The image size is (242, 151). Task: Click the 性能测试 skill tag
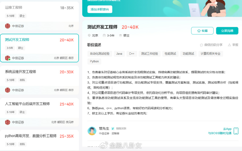tap(170, 54)
